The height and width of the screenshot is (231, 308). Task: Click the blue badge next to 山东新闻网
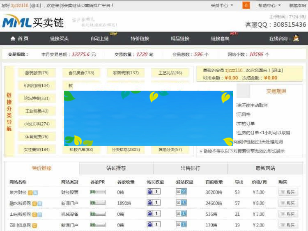40,214
